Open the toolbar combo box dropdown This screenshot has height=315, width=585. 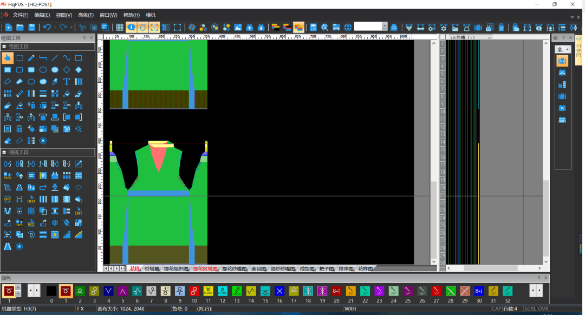point(385,27)
